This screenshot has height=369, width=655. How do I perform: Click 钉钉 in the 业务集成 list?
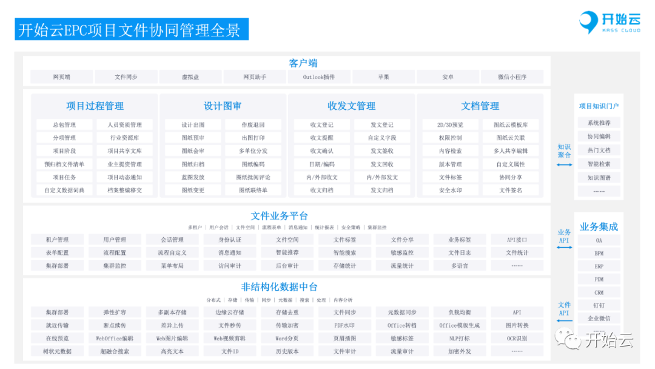point(599,305)
